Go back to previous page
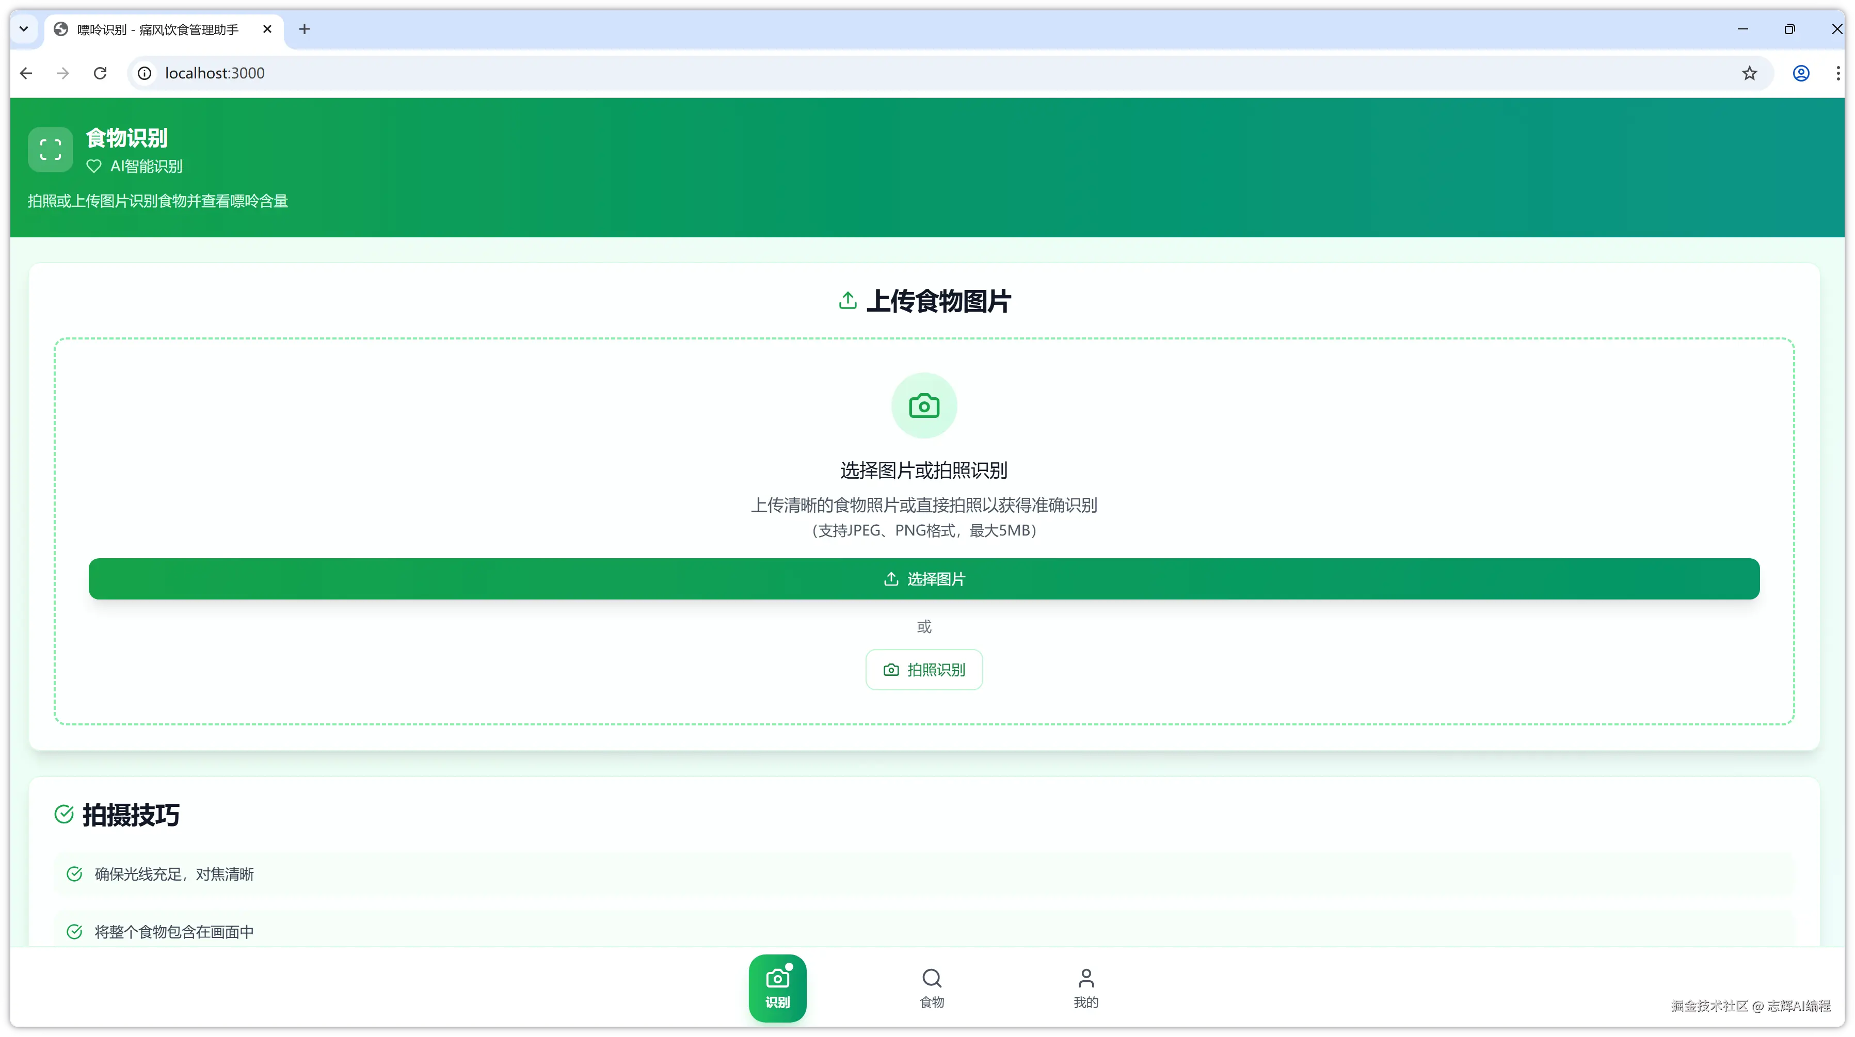The image size is (1855, 1037). (27, 73)
